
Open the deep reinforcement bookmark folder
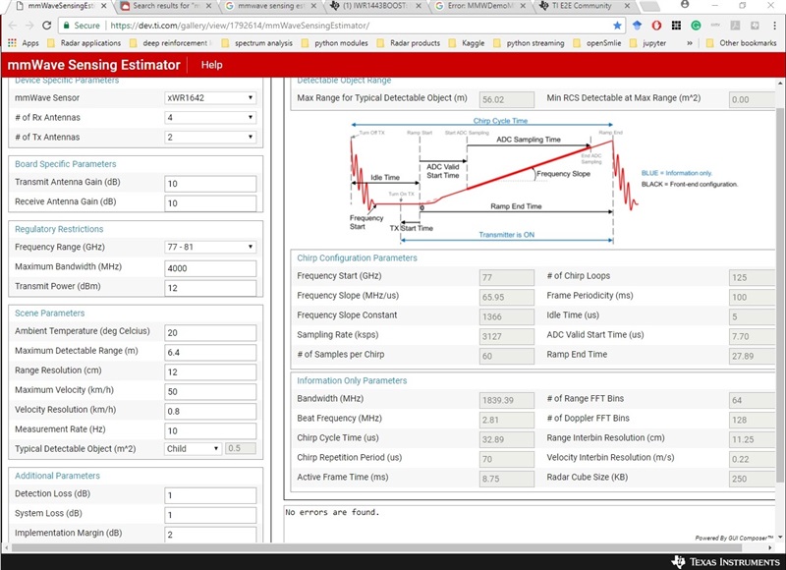point(171,43)
